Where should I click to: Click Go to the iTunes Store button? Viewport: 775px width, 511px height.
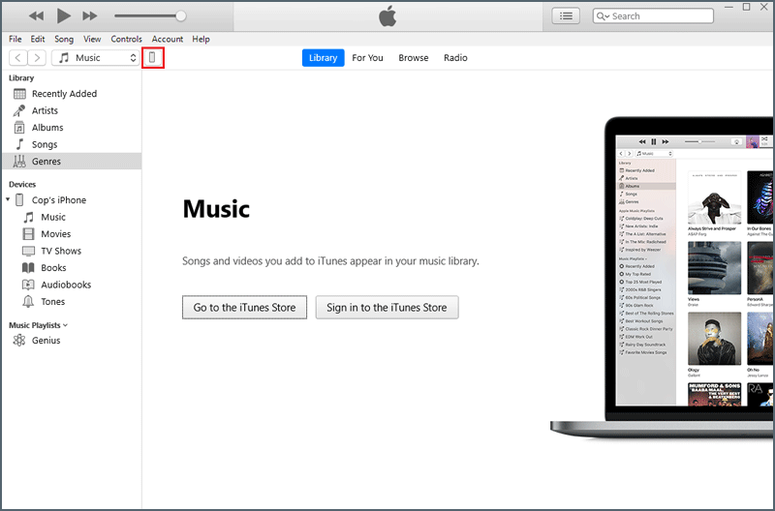click(244, 307)
